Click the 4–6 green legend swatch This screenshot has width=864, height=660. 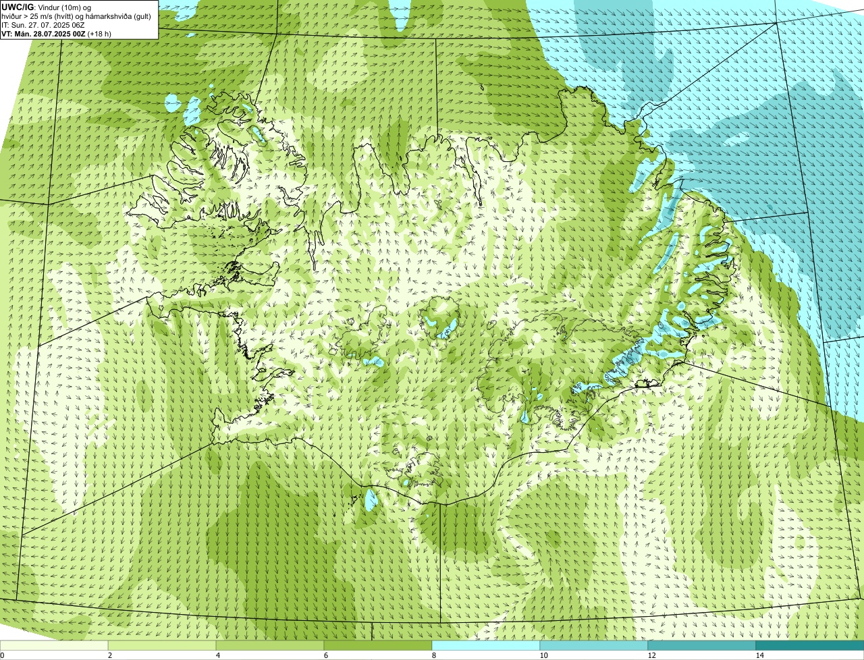(270, 645)
